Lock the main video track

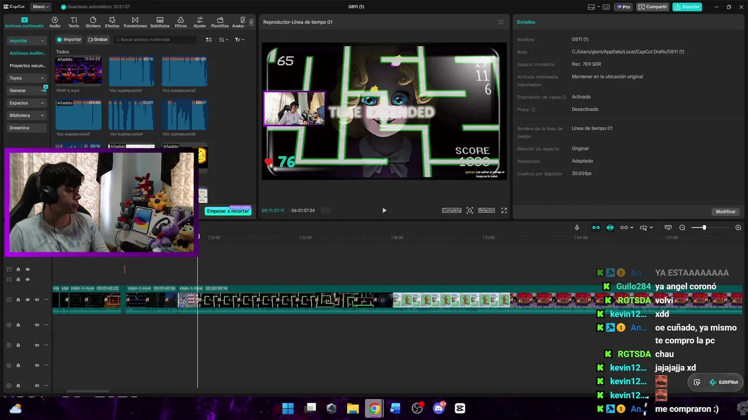(18, 300)
